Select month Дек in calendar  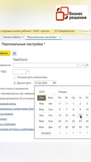click(51, 127)
